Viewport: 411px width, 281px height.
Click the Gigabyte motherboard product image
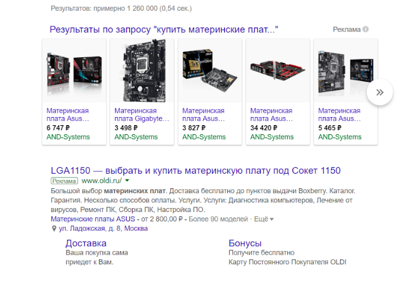point(142,71)
